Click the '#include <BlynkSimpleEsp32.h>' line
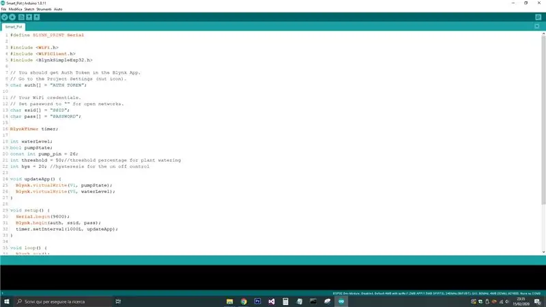The image size is (546, 307). point(51,60)
